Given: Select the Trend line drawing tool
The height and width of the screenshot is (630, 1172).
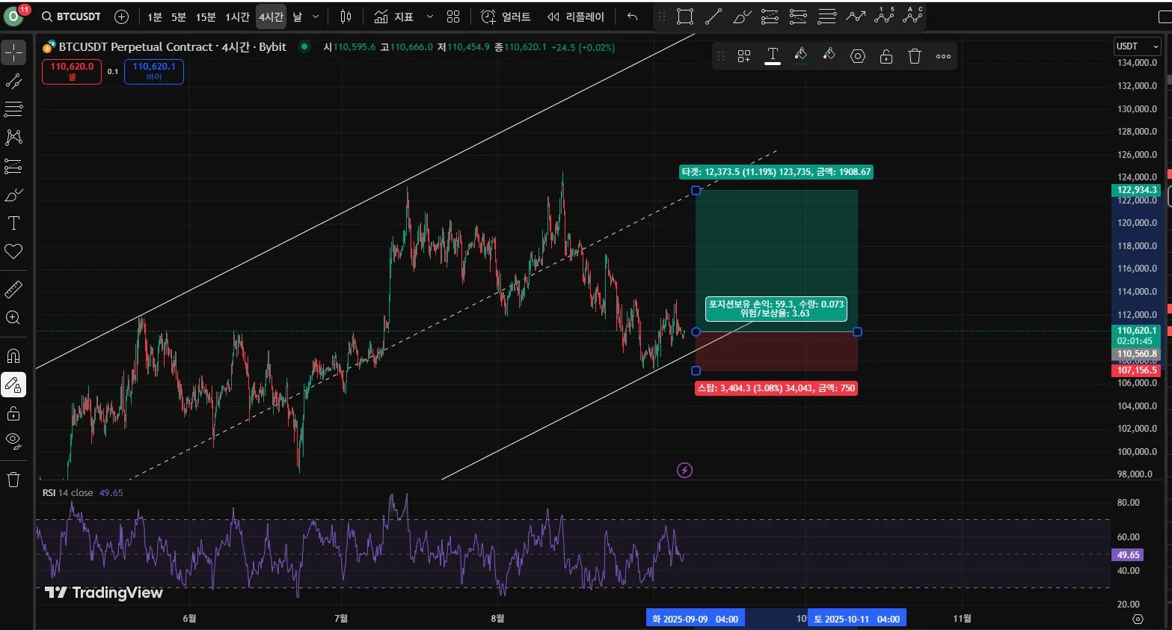Looking at the screenshot, I should click(13, 81).
